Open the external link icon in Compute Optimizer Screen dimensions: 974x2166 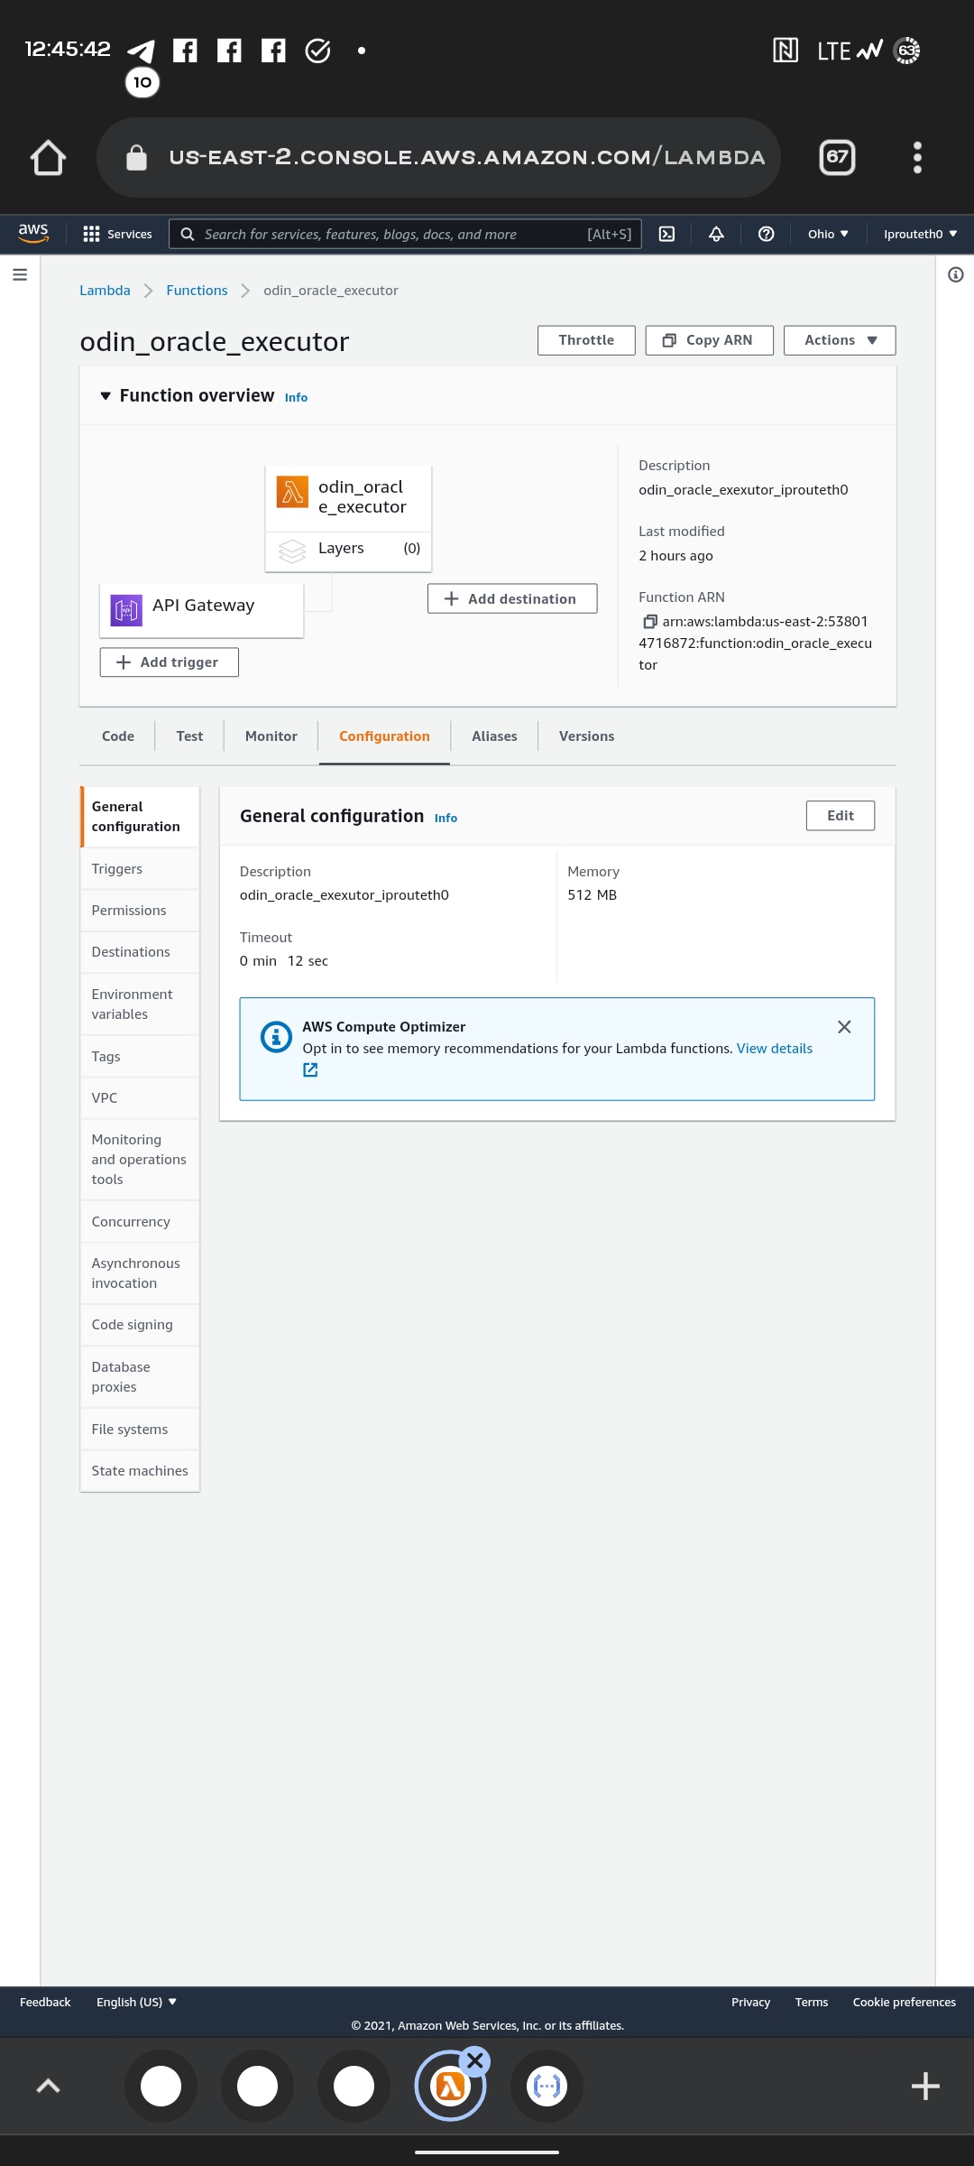click(310, 1069)
